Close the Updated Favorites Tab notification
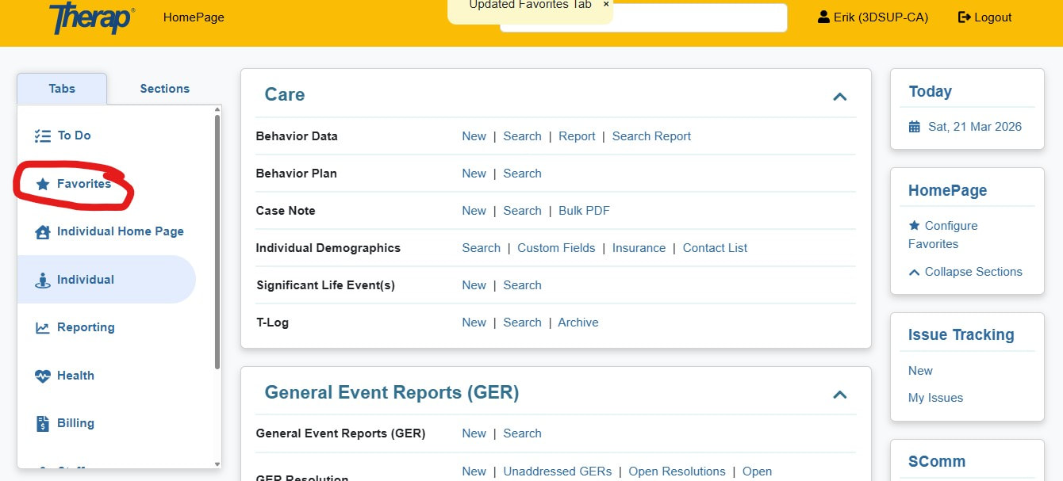The width and height of the screenshot is (1063, 481). [606, 5]
